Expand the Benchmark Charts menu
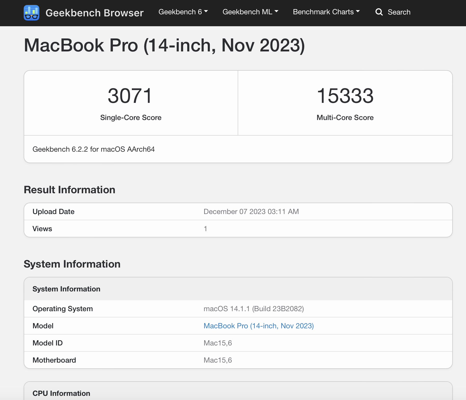The height and width of the screenshot is (400, 466). tap(326, 12)
